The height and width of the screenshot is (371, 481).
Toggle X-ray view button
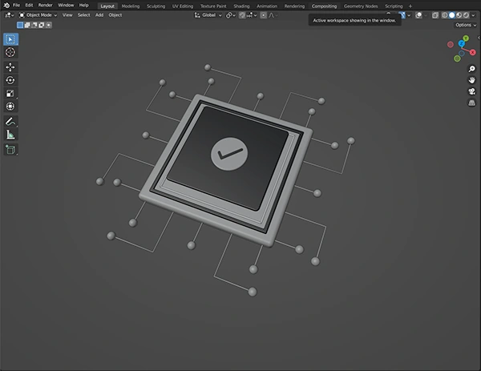pyautogui.click(x=435, y=15)
